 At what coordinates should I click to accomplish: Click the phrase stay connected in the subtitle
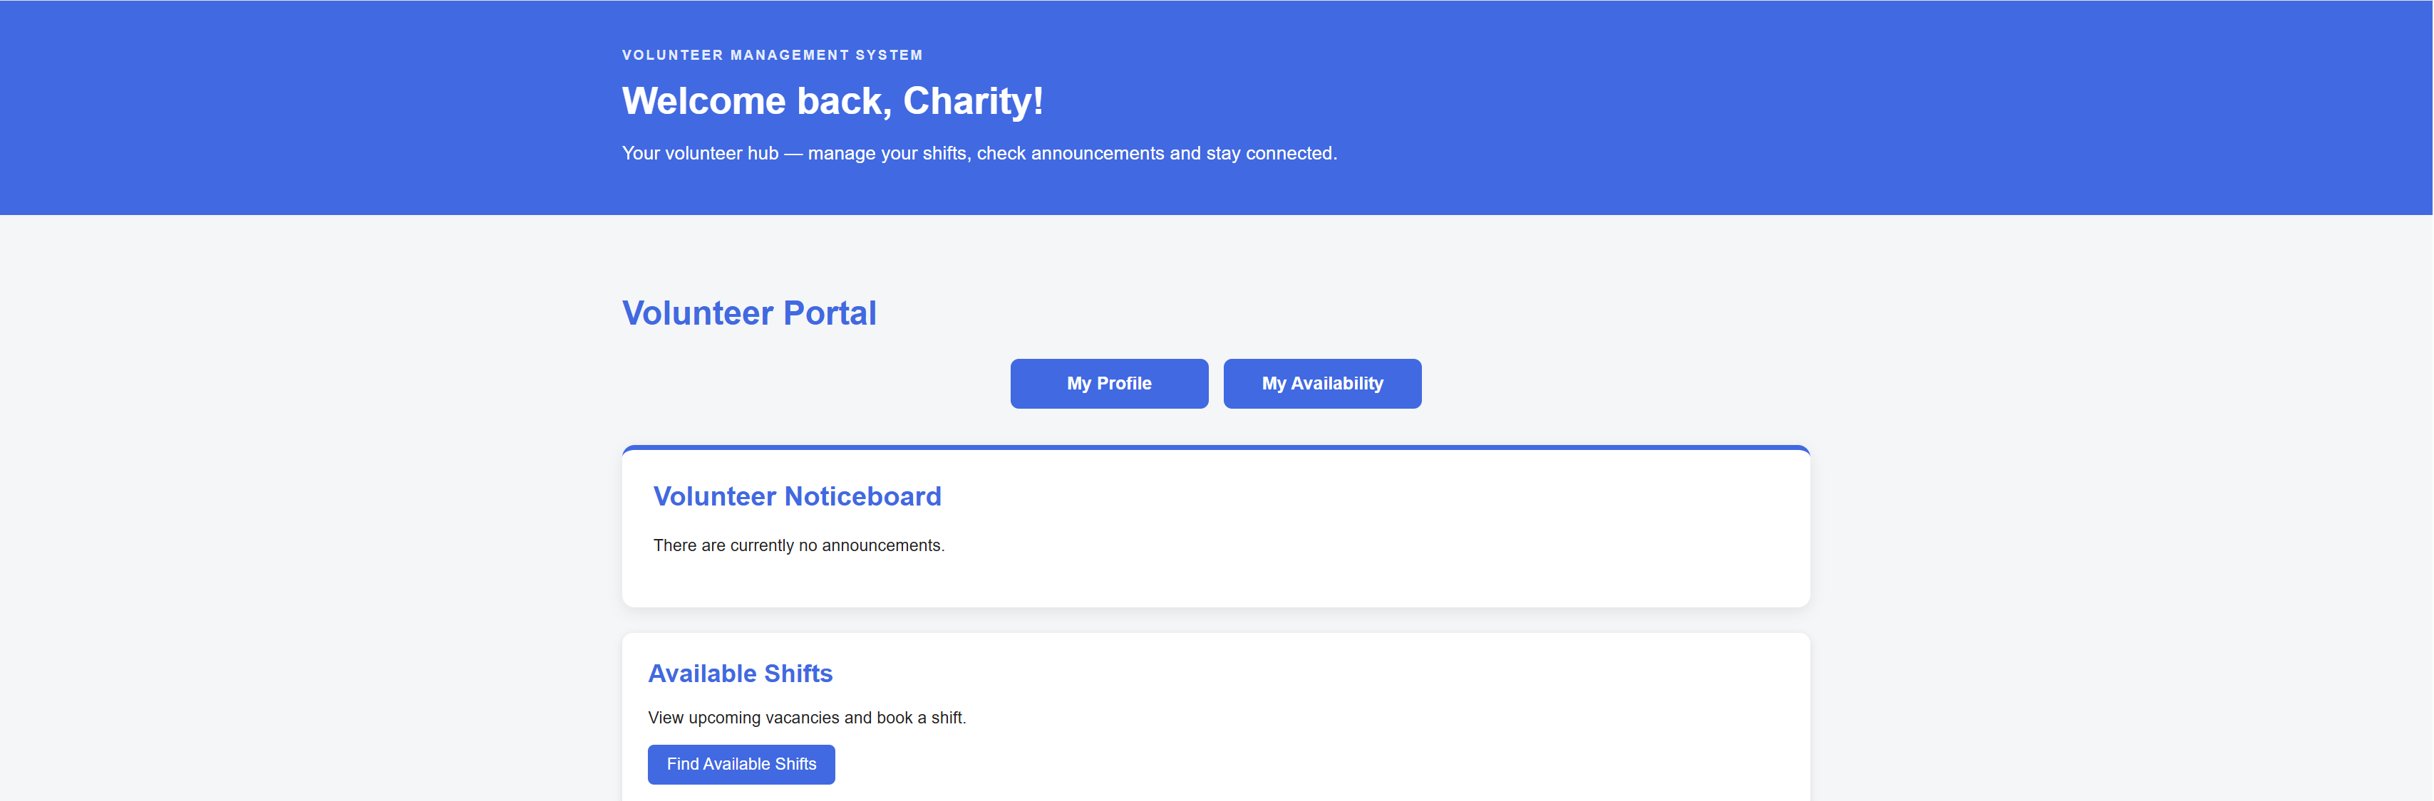(1271, 153)
